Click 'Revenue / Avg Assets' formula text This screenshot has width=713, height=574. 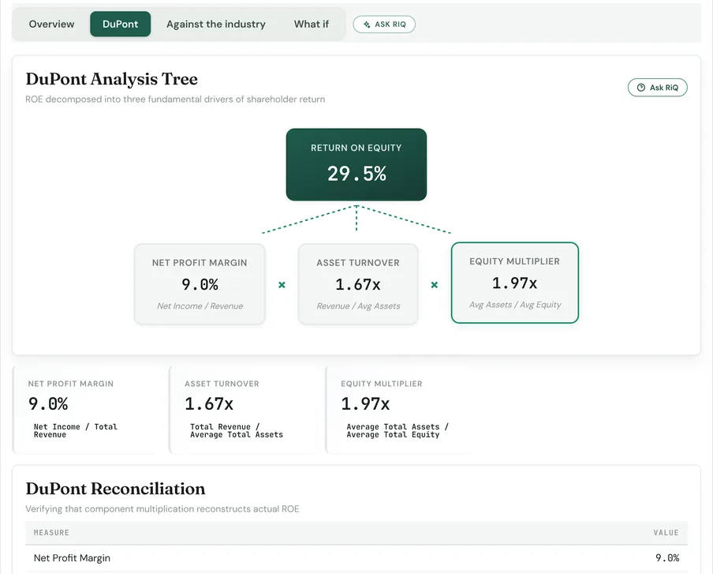[x=358, y=306]
